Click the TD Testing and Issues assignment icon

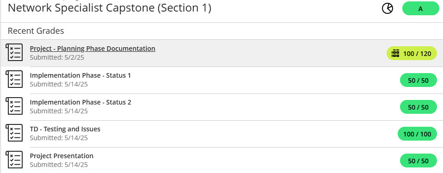pyautogui.click(x=14, y=133)
